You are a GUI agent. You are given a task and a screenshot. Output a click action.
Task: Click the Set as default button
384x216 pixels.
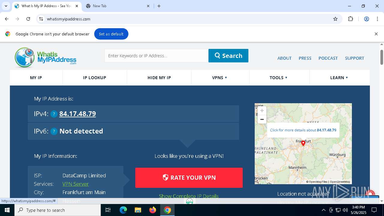111,34
